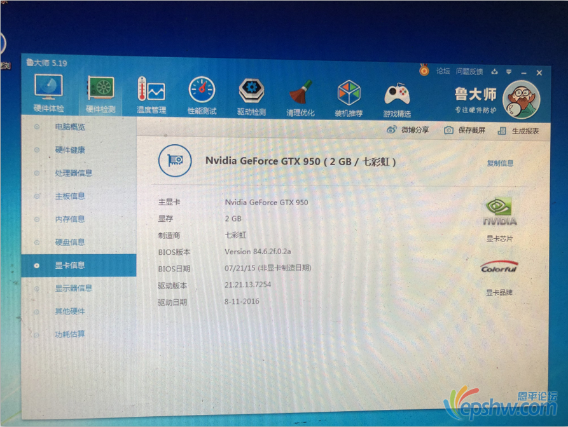Click the download icon in the title bar
Viewport: 568px width, 427px height.
(x=494, y=72)
